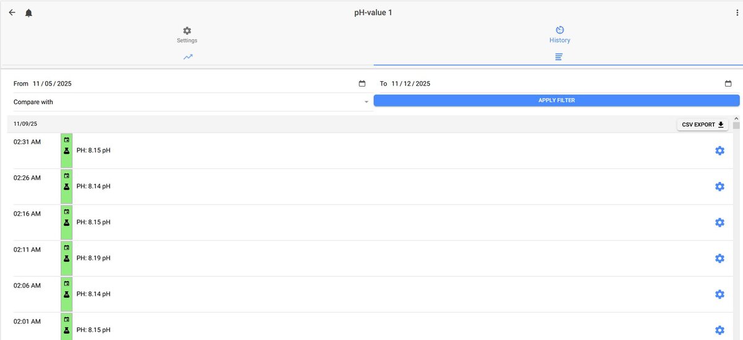
Task: Click the From date input field
Action: 191,84
